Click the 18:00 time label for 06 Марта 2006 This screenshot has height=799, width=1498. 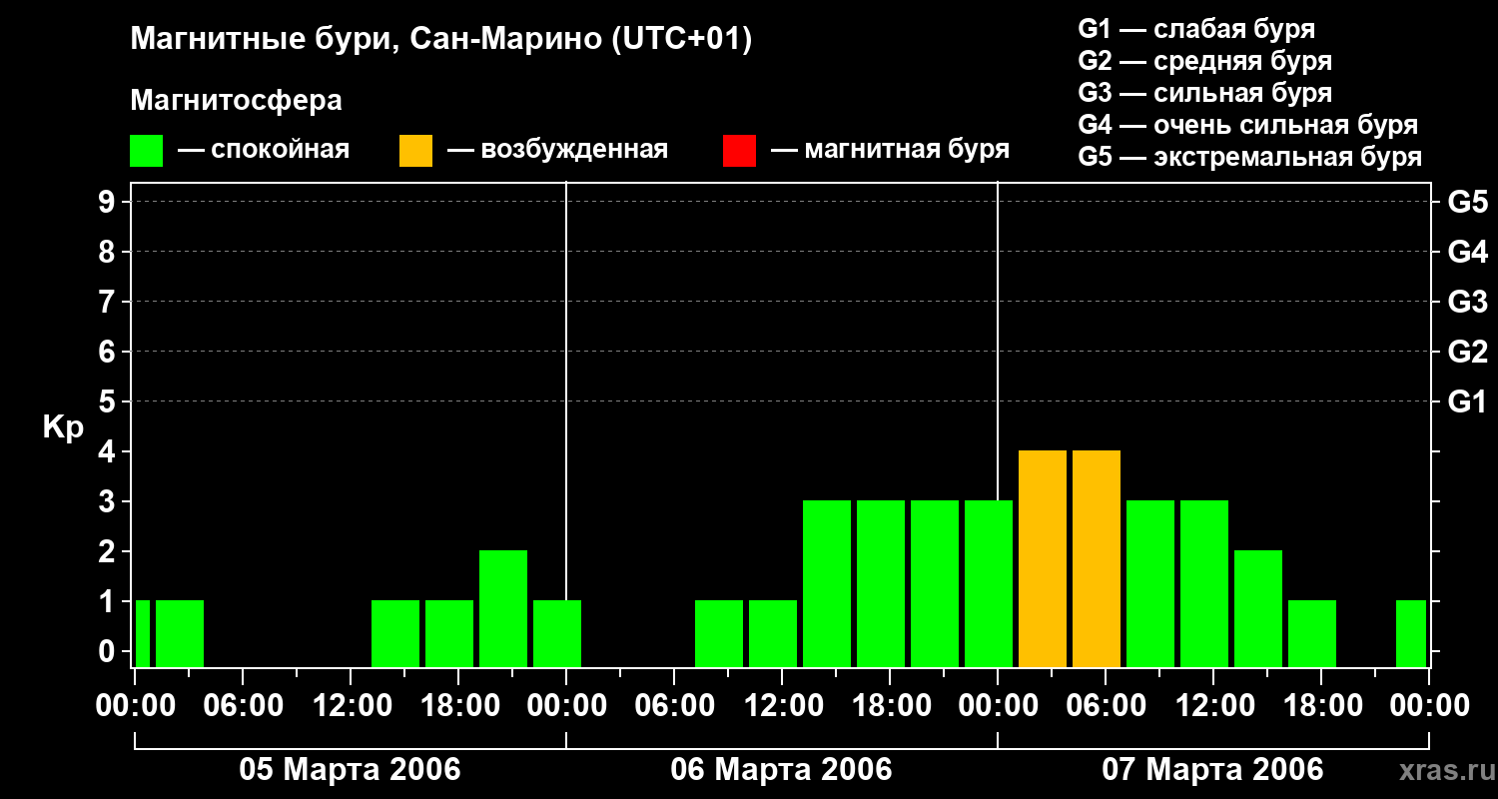[x=890, y=706]
